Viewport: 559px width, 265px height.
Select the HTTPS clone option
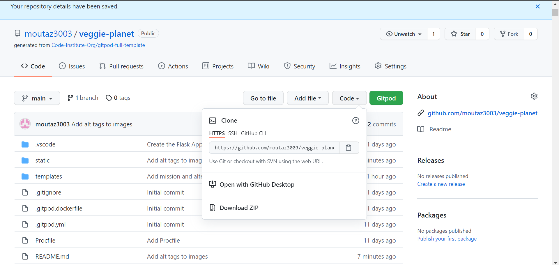point(217,133)
